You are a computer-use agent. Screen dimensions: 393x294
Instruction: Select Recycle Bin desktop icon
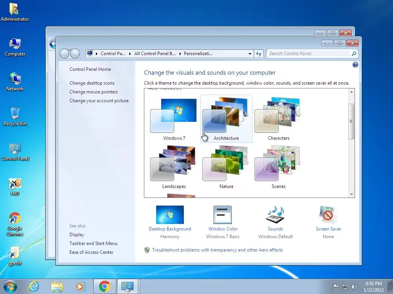[15, 117]
